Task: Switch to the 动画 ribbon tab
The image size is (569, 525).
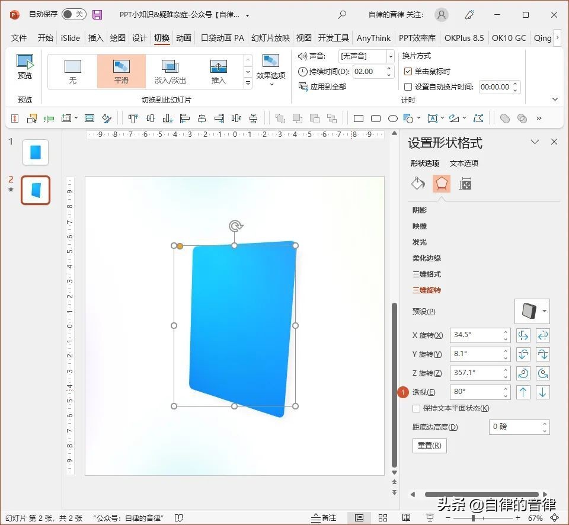Action: (183, 37)
